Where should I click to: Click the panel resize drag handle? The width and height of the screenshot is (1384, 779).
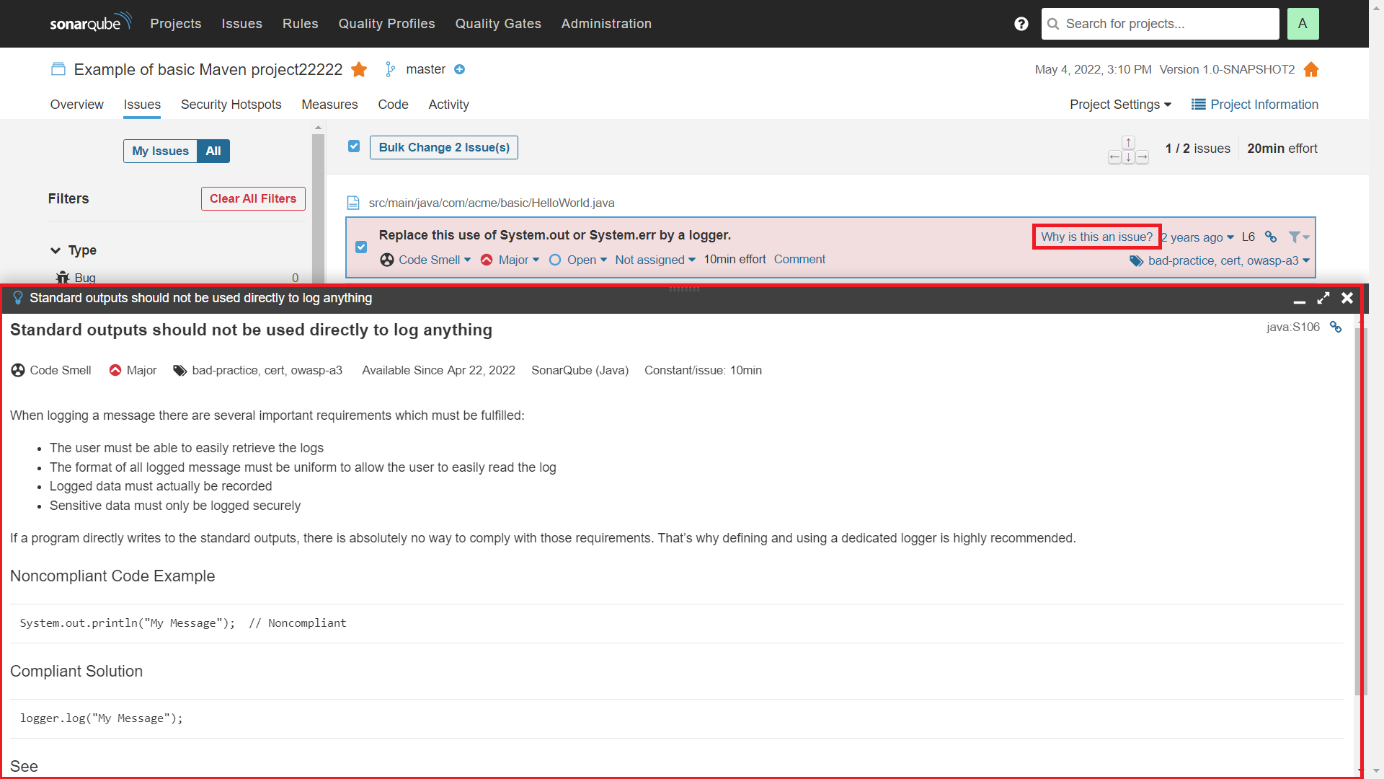click(x=684, y=289)
